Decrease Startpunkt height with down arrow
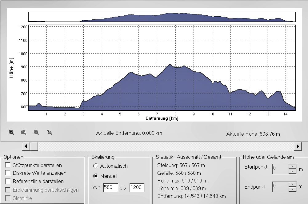 tap(292, 171)
